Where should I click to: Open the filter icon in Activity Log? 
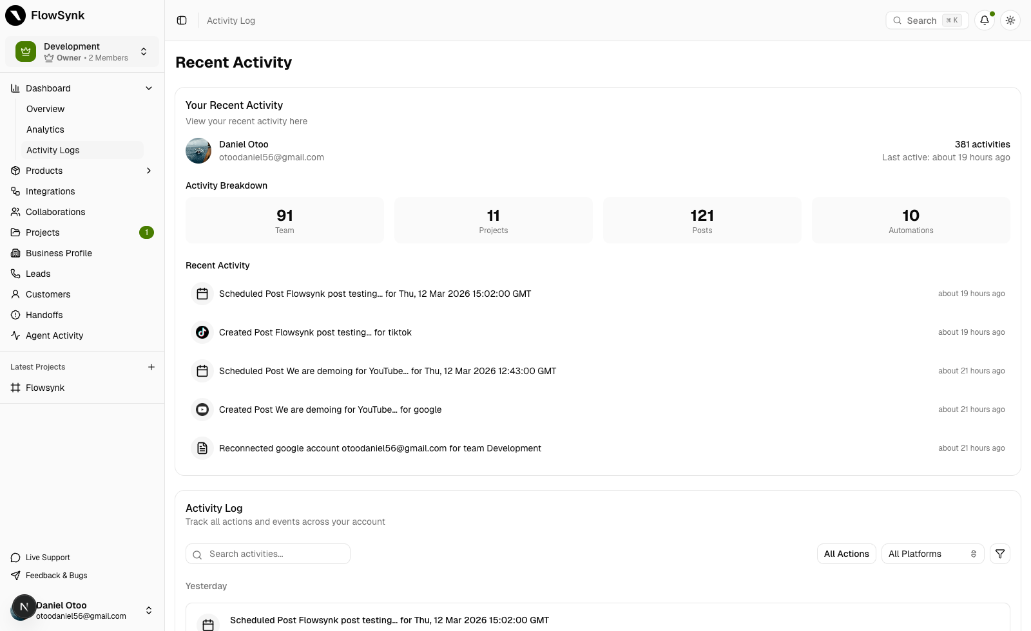pos(1000,554)
